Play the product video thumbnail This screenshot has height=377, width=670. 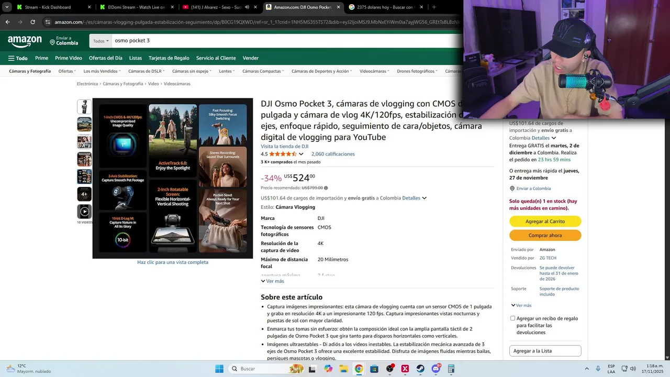[x=84, y=212]
